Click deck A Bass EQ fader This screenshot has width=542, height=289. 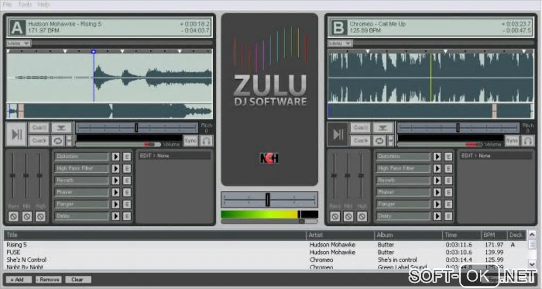point(13,176)
